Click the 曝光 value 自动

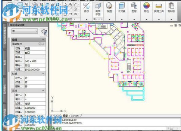tap(35, 65)
